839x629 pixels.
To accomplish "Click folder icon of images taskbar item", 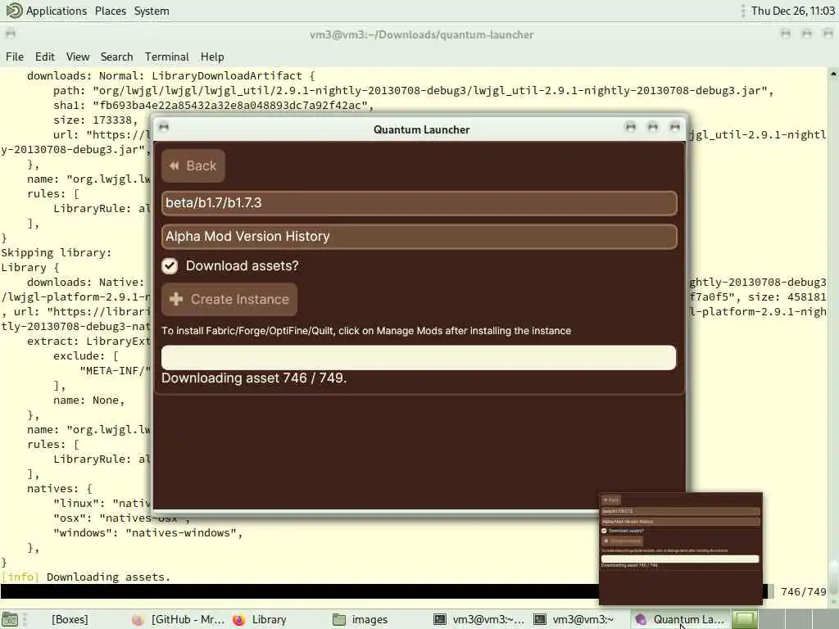I will click(x=338, y=619).
